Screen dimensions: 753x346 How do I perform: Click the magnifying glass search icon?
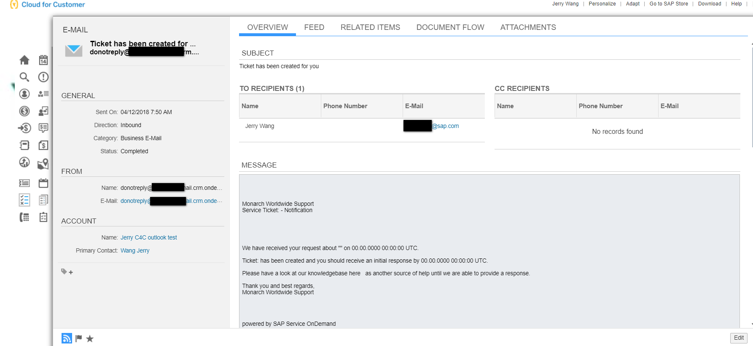[x=24, y=77]
